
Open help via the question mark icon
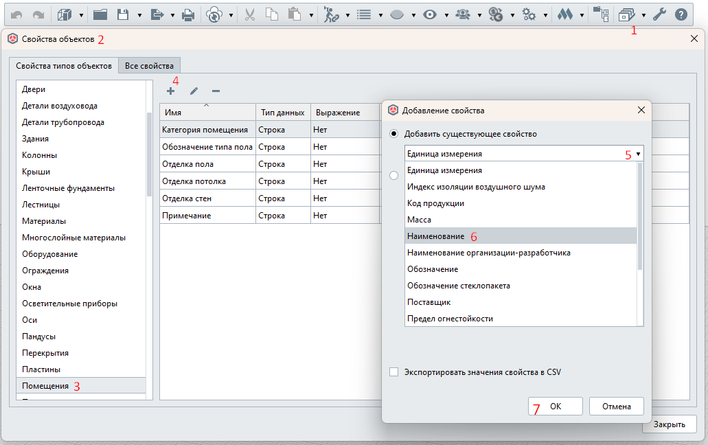click(x=681, y=15)
